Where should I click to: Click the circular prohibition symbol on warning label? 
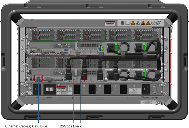(x=153, y=23)
